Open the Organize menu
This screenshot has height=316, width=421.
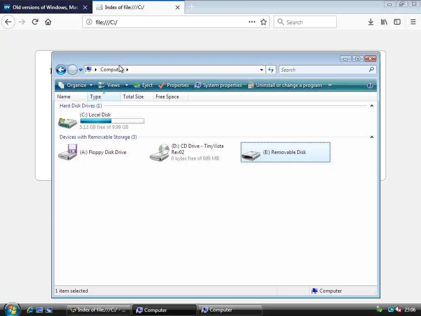pyautogui.click(x=76, y=85)
